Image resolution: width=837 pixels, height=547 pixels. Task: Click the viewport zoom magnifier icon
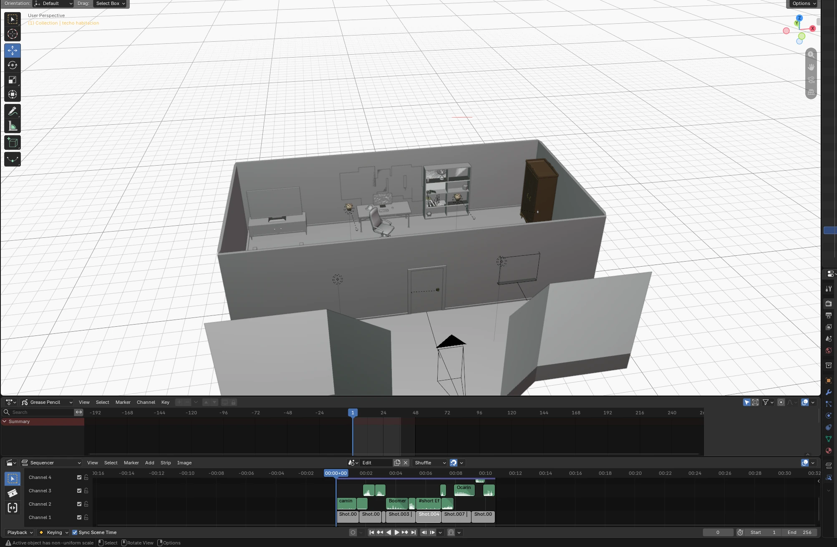811,55
